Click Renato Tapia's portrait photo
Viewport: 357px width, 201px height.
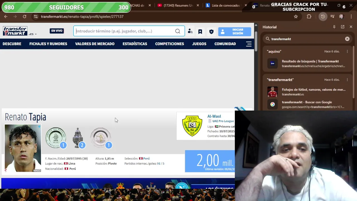pos(23,148)
